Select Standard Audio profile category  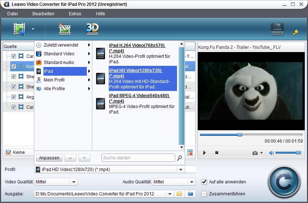[x=63, y=63]
